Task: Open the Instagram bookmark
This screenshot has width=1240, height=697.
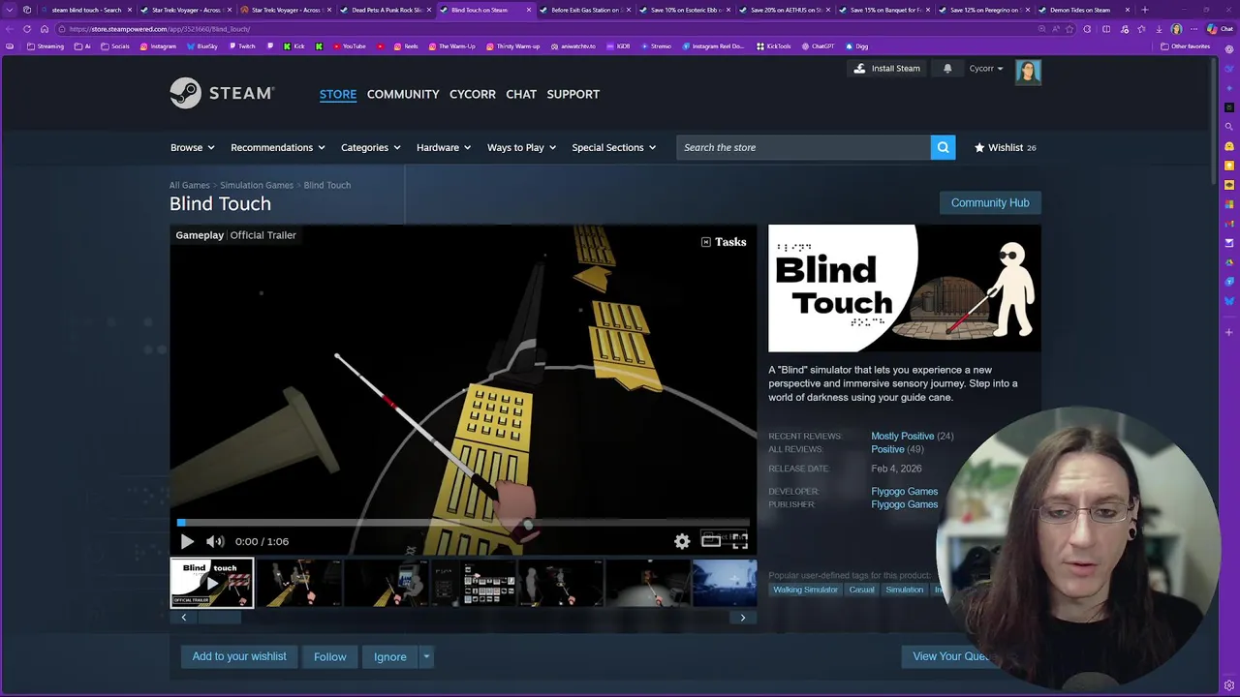Action: [158, 46]
